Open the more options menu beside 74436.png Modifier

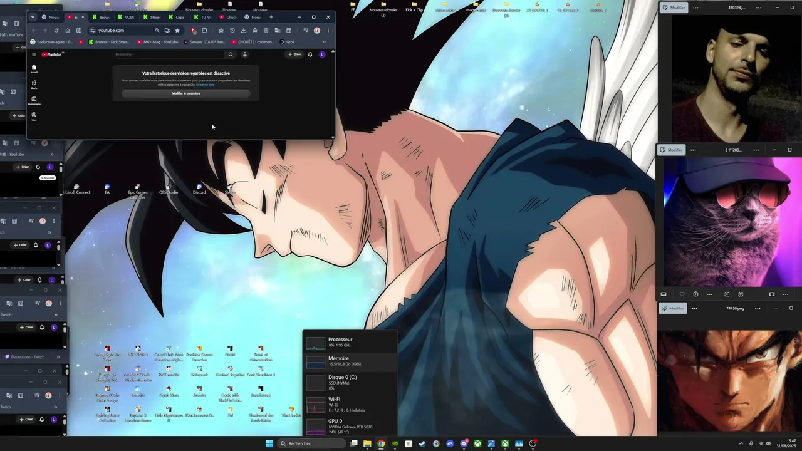click(694, 308)
